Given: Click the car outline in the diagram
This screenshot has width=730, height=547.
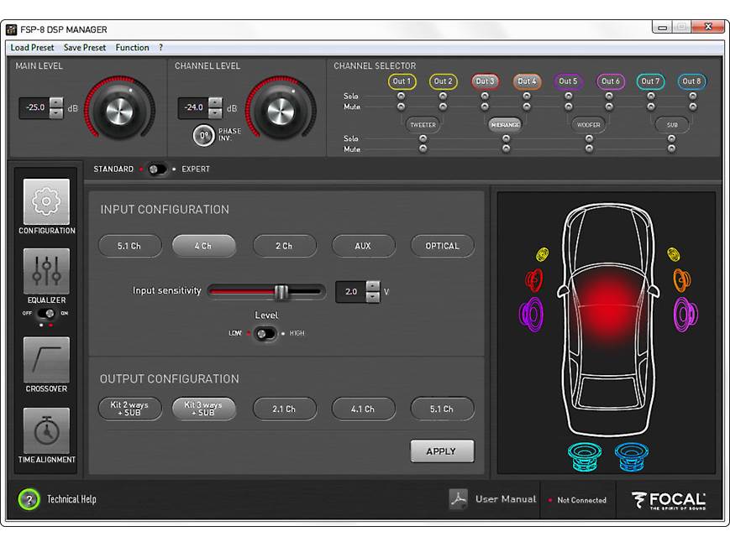Looking at the screenshot, I should pos(608,320).
